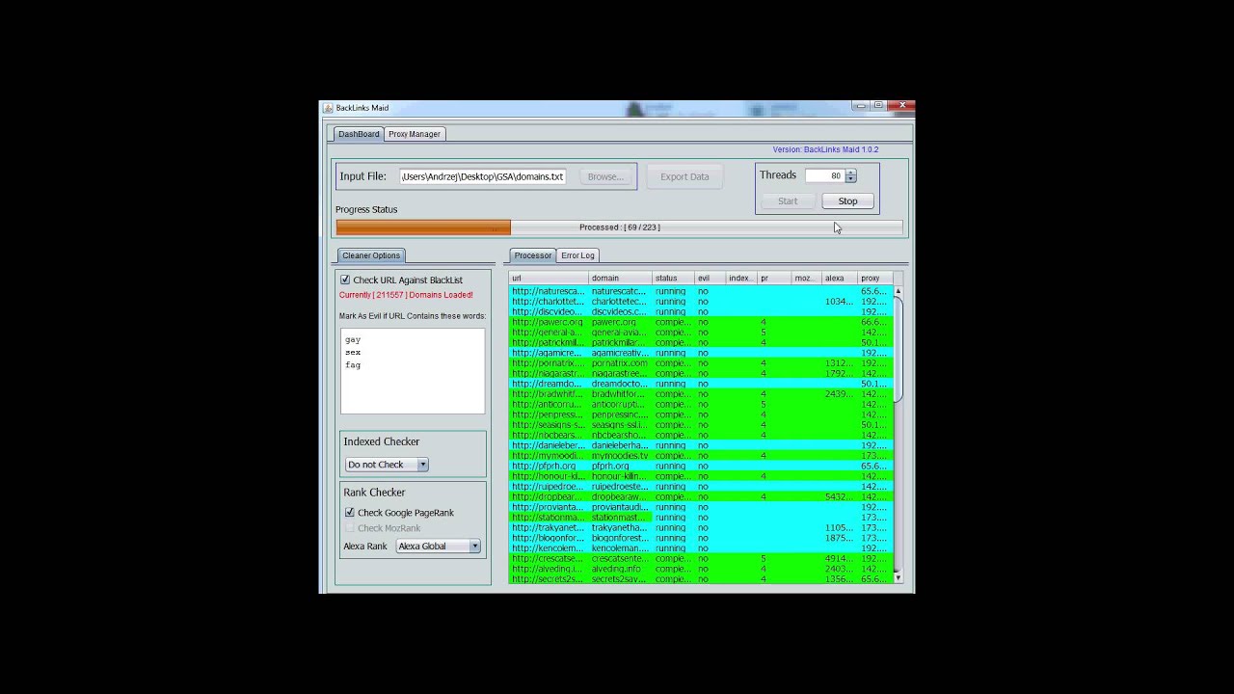Image resolution: width=1234 pixels, height=694 pixels.
Task: Click the Check MozRank checkbox
Action: tap(349, 528)
